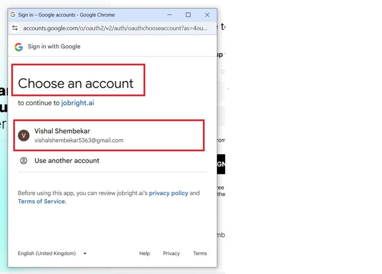
Task: Select the Vishal Shembekar account name
Action: (62, 131)
